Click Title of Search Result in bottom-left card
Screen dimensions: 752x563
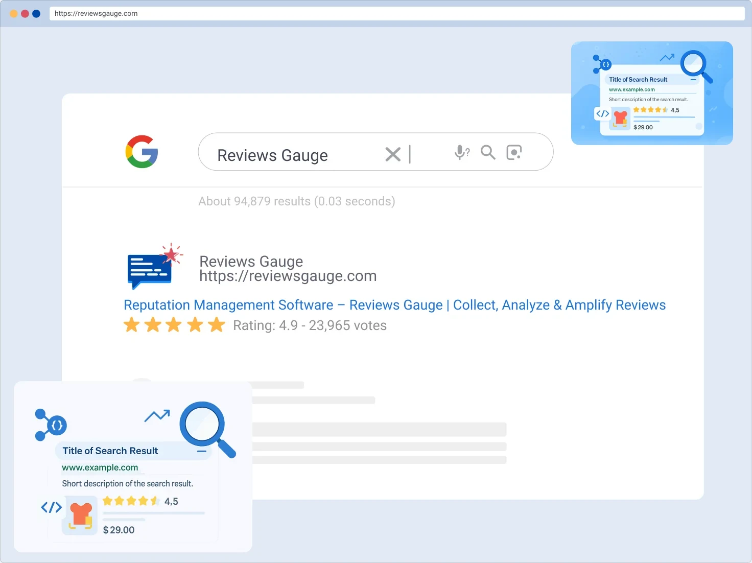point(110,451)
